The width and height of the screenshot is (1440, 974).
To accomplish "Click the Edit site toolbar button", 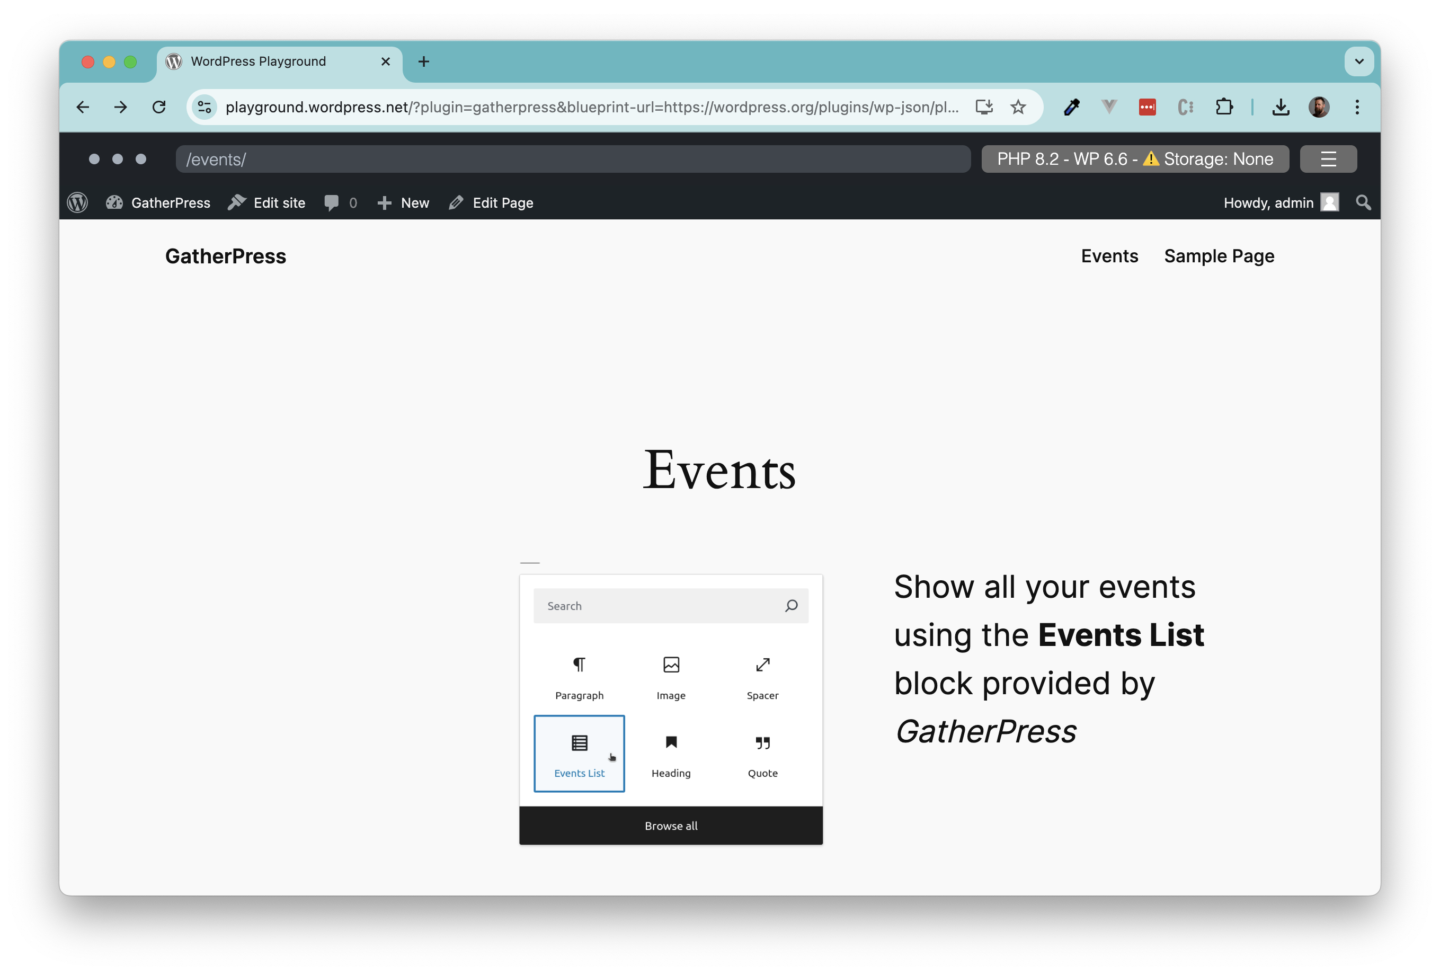I will point(266,202).
